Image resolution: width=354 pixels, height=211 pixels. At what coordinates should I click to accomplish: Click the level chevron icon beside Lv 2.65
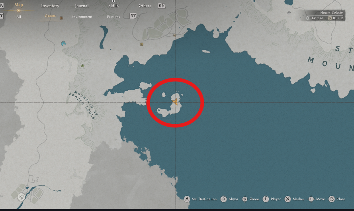point(308,18)
